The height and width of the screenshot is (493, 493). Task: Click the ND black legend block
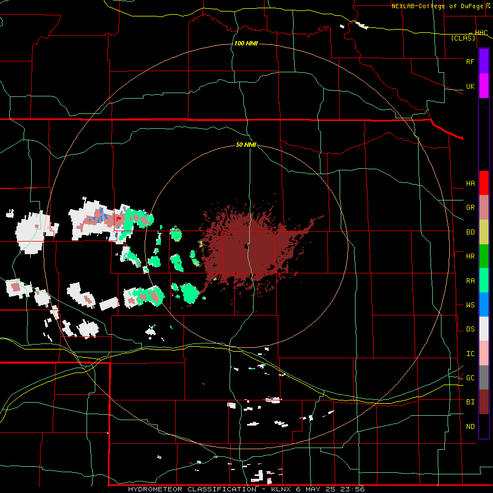point(484,426)
